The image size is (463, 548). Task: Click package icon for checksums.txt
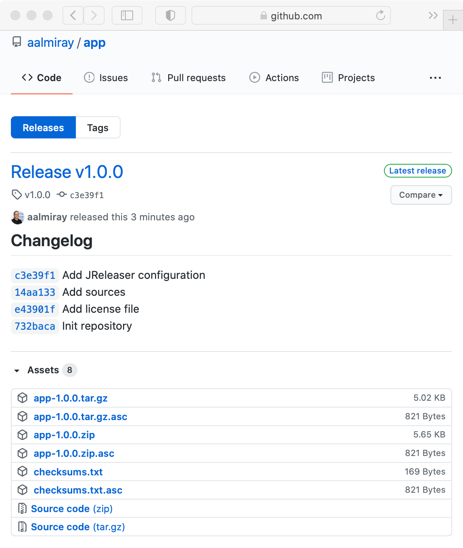[23, 471]
